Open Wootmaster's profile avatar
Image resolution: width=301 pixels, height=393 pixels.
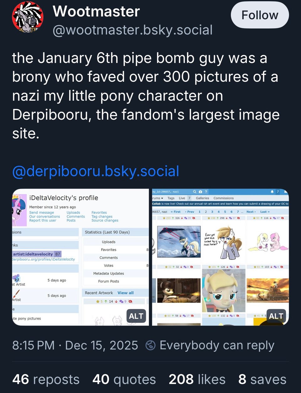point(28,17)
